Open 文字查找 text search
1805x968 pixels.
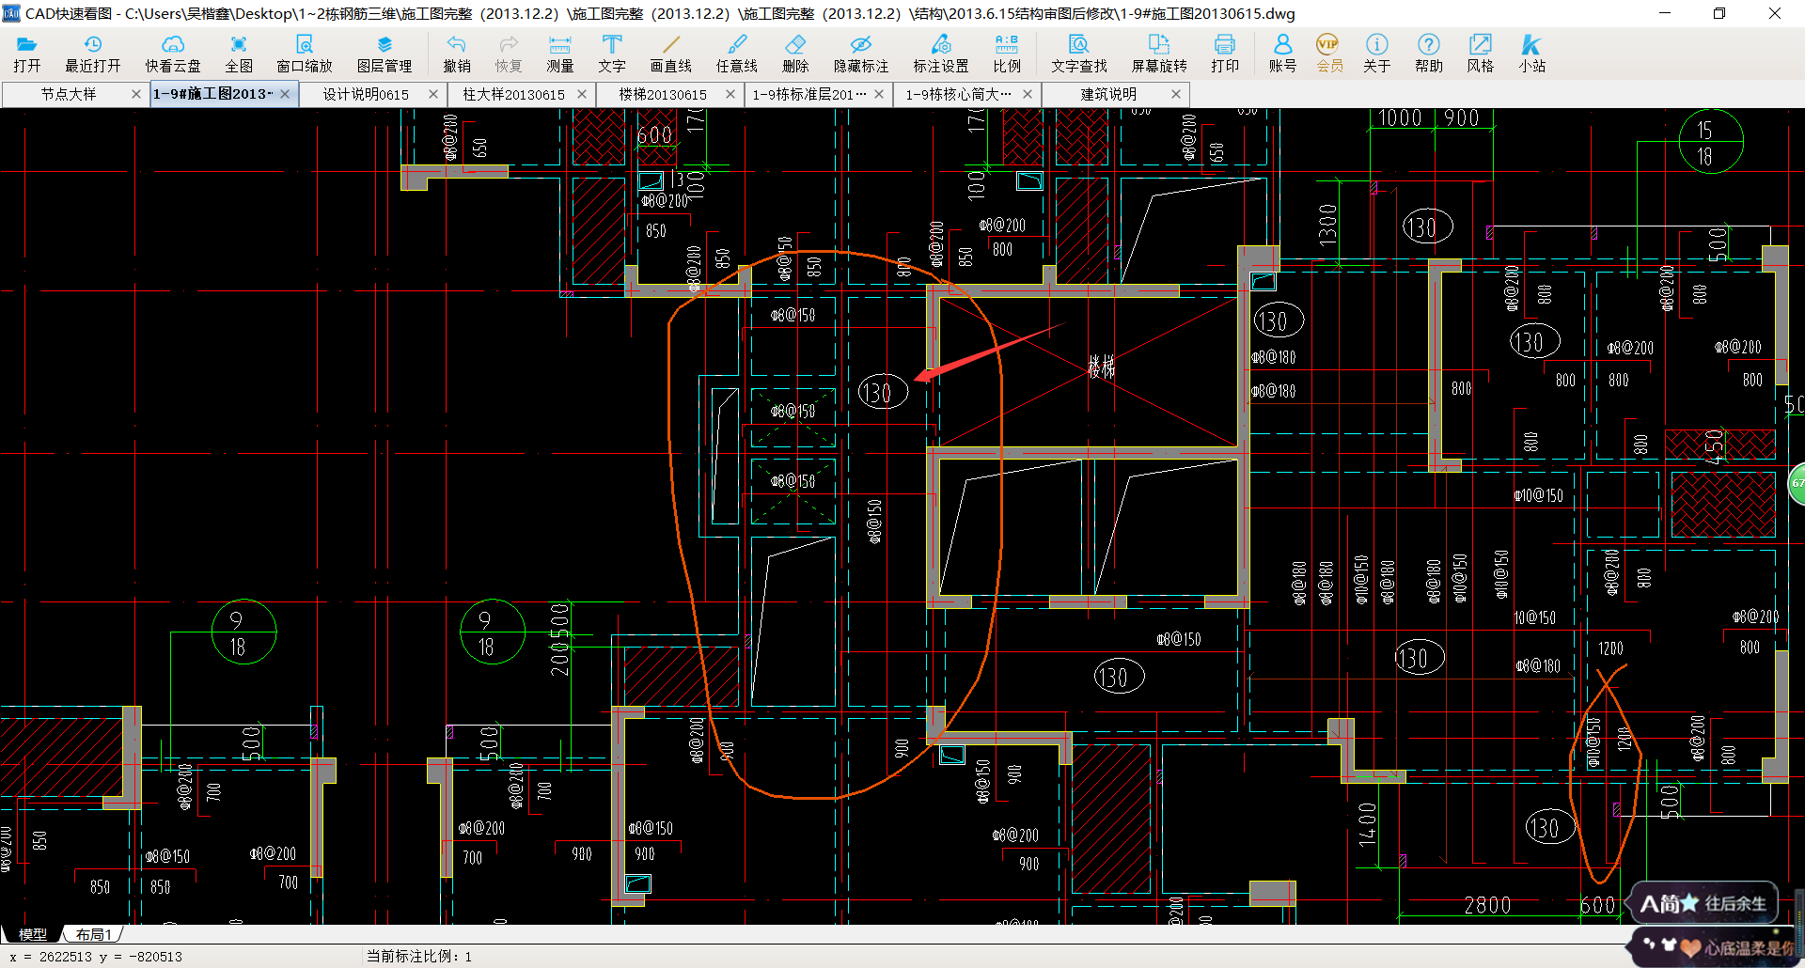pyautogui.click(x=1079, y=54)
